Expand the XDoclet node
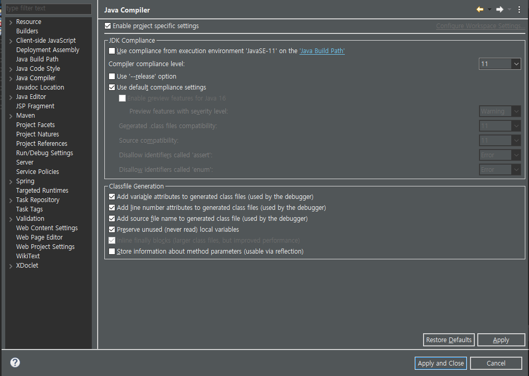 (11, 266)
